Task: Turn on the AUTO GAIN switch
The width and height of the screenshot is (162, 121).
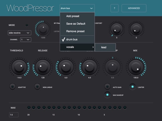Action: click(107, 87)
